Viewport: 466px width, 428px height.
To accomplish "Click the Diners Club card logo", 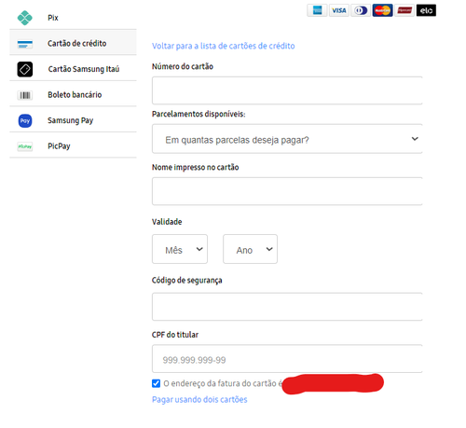I will click(x=361, y=10).
